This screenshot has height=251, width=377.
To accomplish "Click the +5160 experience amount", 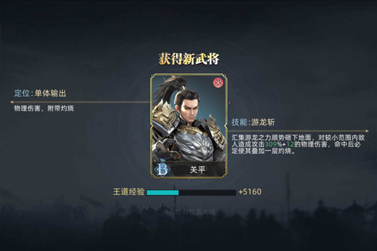I will click(250, 191).
